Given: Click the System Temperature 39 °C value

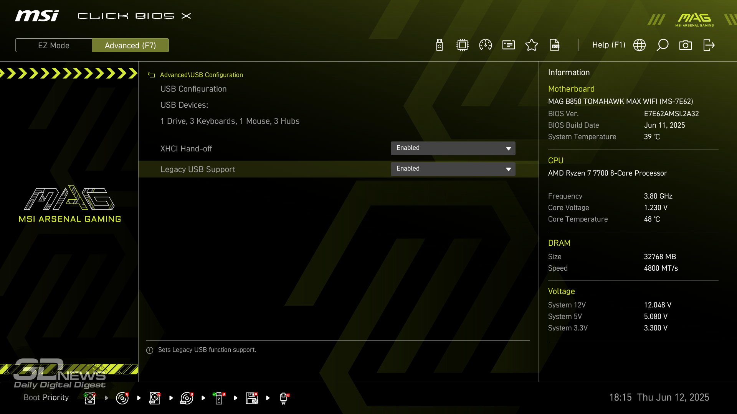Looking at the screenshot, I should point(652,137).
